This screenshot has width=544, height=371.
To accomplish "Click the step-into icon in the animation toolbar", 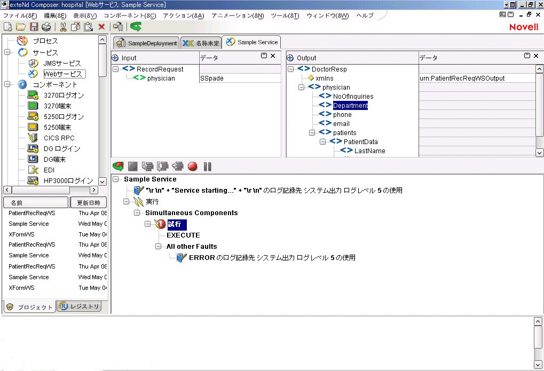I will coord(148,167).
